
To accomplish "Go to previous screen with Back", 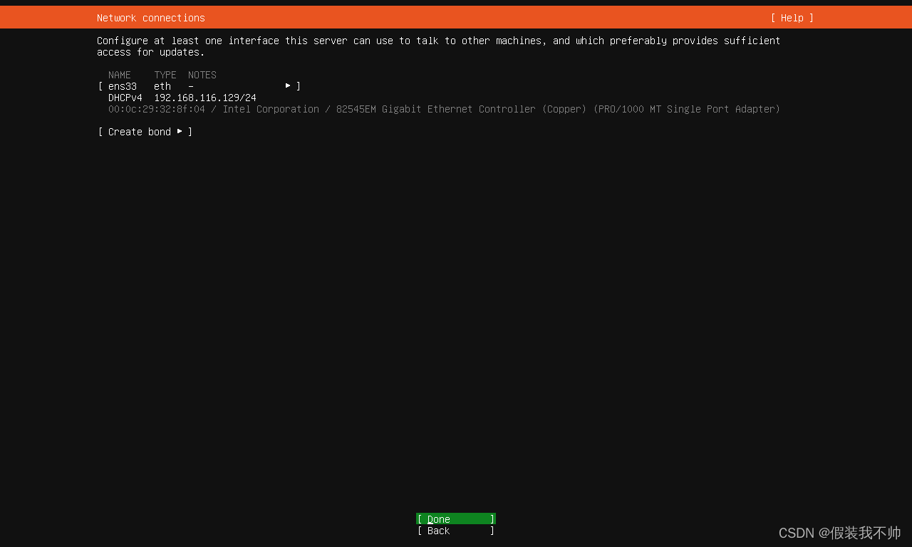I will [456, 531].
